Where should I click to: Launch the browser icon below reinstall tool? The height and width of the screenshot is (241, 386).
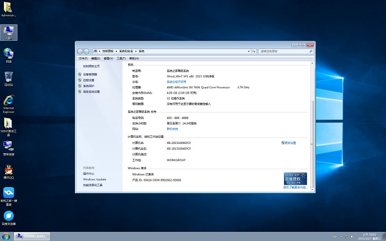point(9,218)
